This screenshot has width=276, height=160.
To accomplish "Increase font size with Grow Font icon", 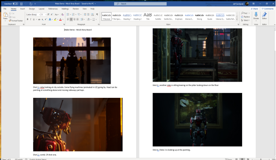I will point(48,15).
